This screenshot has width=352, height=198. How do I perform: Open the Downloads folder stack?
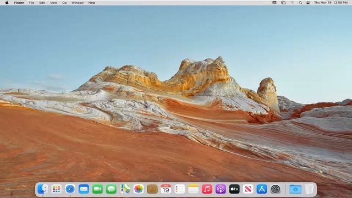coord(295,189)
